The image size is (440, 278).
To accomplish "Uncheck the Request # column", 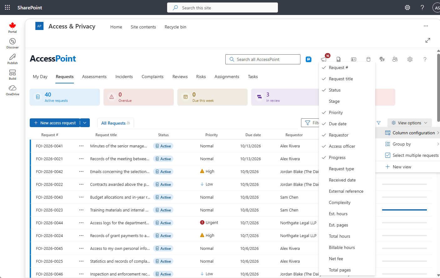I will (x=347, y=67).
